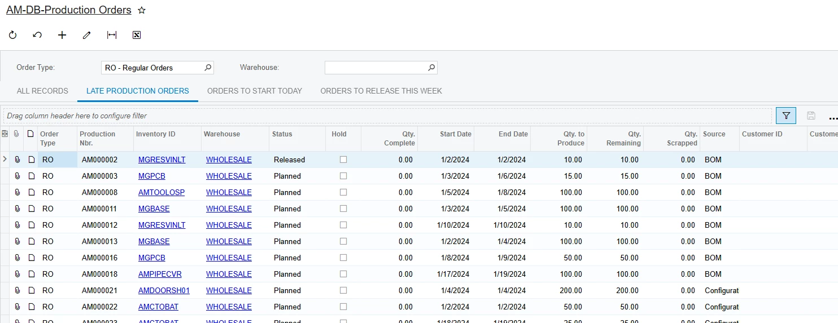Expand the row indicator arrow for AM000002
This screenshot has height=323, width=838.
(x=5, y=160)
